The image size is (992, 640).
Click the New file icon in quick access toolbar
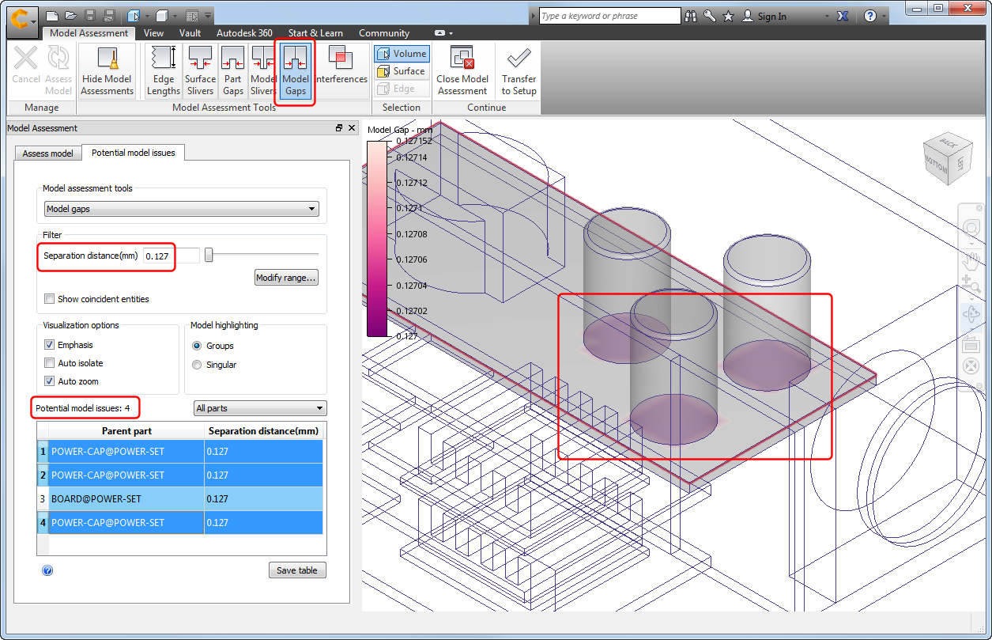52,16
